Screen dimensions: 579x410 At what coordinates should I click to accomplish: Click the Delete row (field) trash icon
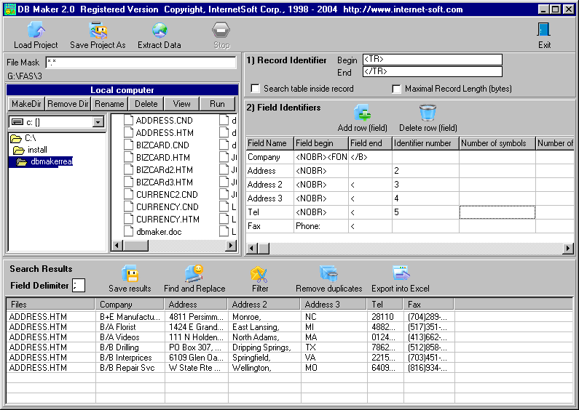pos(428,113)
